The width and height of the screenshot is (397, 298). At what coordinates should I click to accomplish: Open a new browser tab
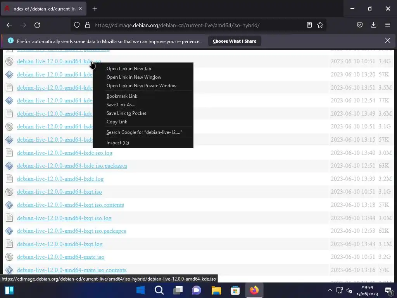point(95,9)
